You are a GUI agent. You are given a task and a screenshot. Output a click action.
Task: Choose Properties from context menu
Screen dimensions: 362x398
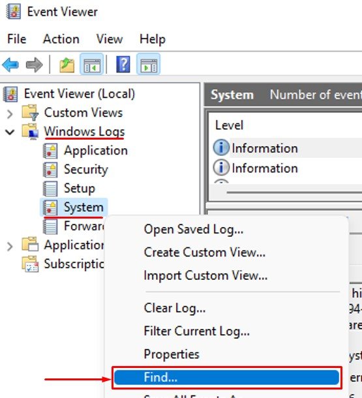click(226, 354)
